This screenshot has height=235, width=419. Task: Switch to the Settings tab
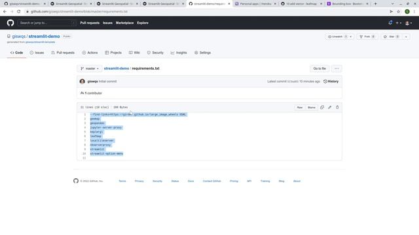click(202, 53)
